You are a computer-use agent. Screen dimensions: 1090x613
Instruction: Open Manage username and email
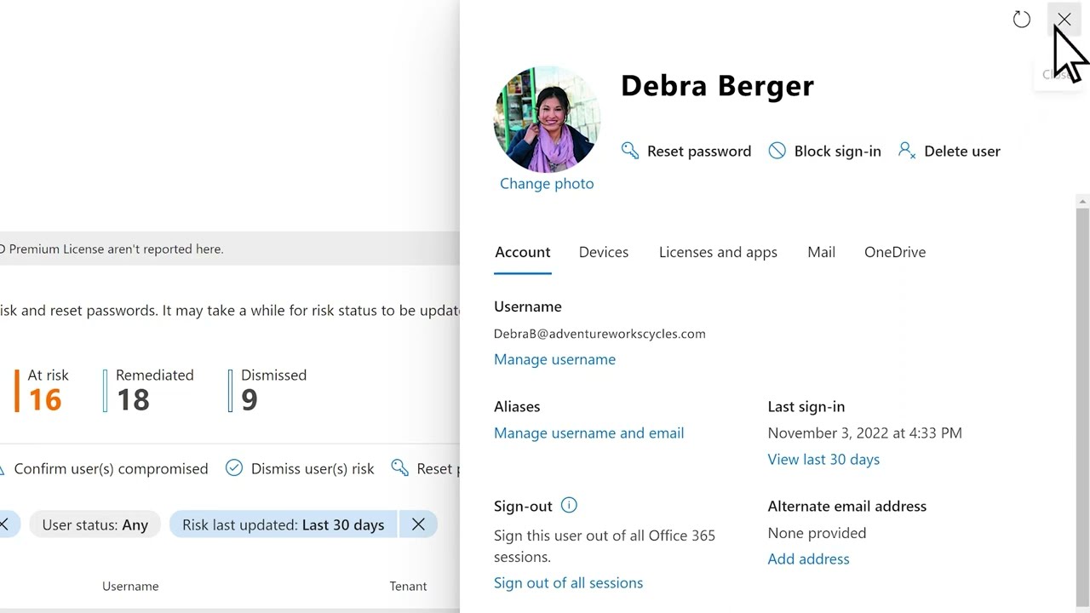[588, 433]
